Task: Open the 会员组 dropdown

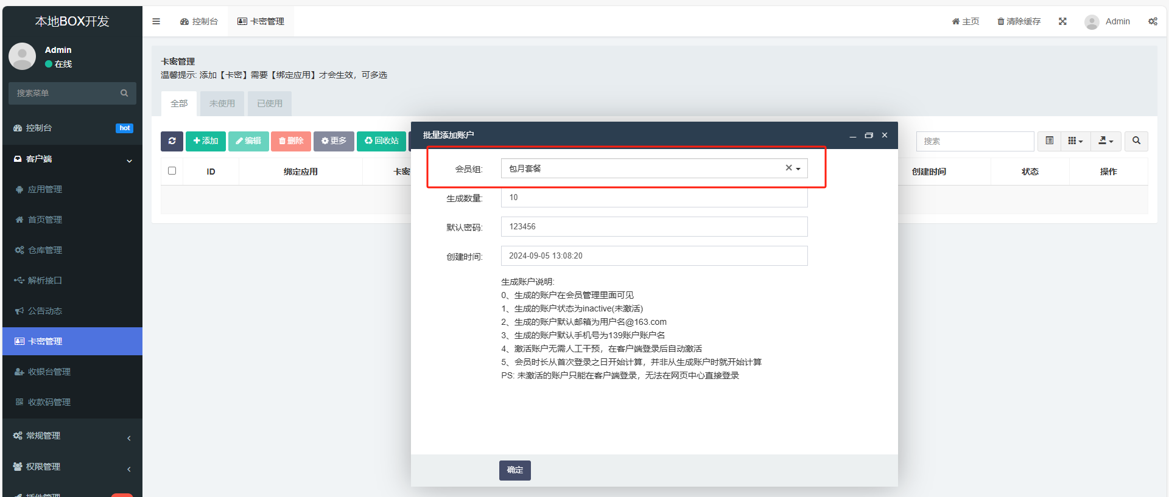Action: tap(654, 169)
